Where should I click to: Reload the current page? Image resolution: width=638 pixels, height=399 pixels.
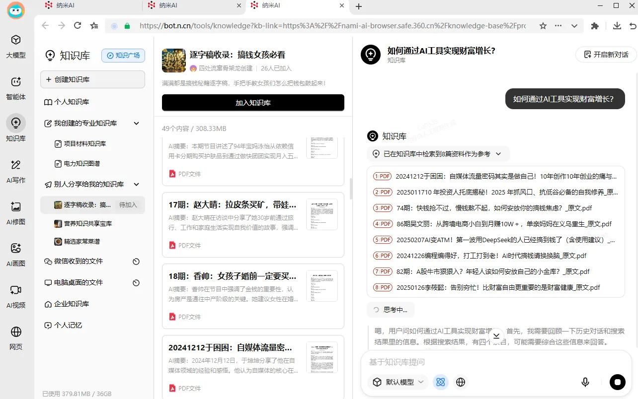point(78,26)
